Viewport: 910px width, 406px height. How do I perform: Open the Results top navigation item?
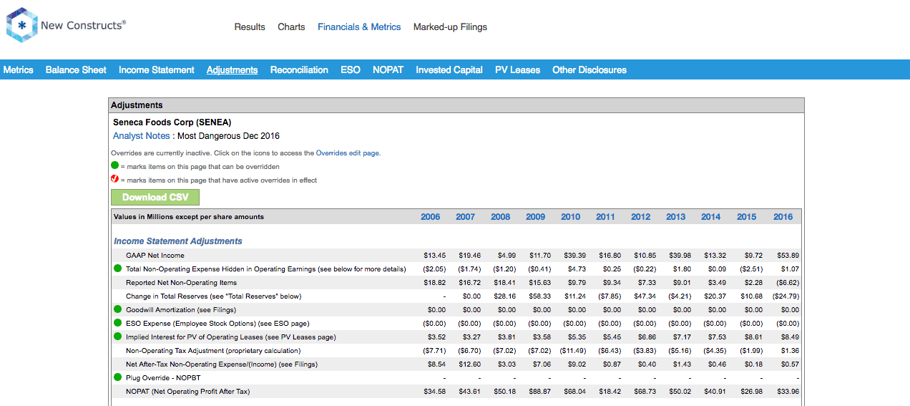(250, 26)
